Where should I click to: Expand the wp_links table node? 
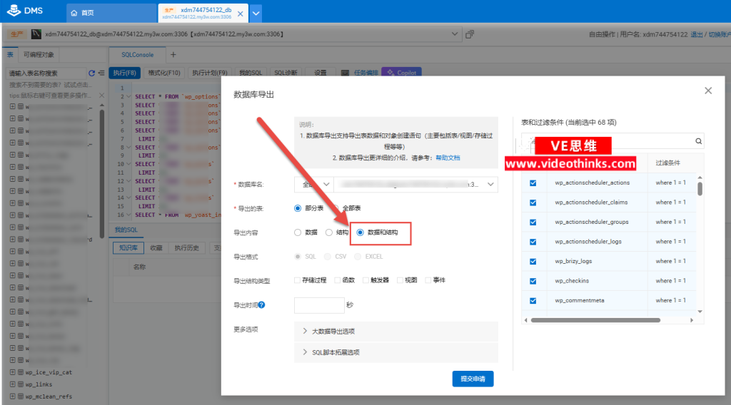click(13, 384)
